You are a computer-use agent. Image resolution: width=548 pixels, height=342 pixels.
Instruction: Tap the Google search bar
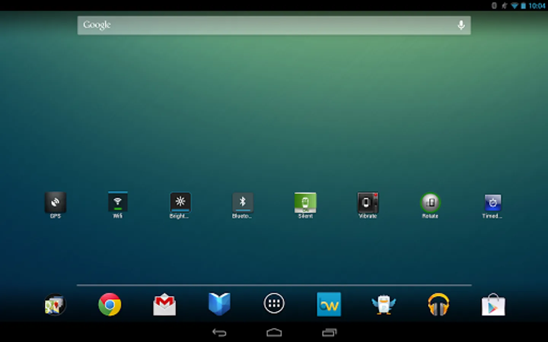(x=274, y=25)
